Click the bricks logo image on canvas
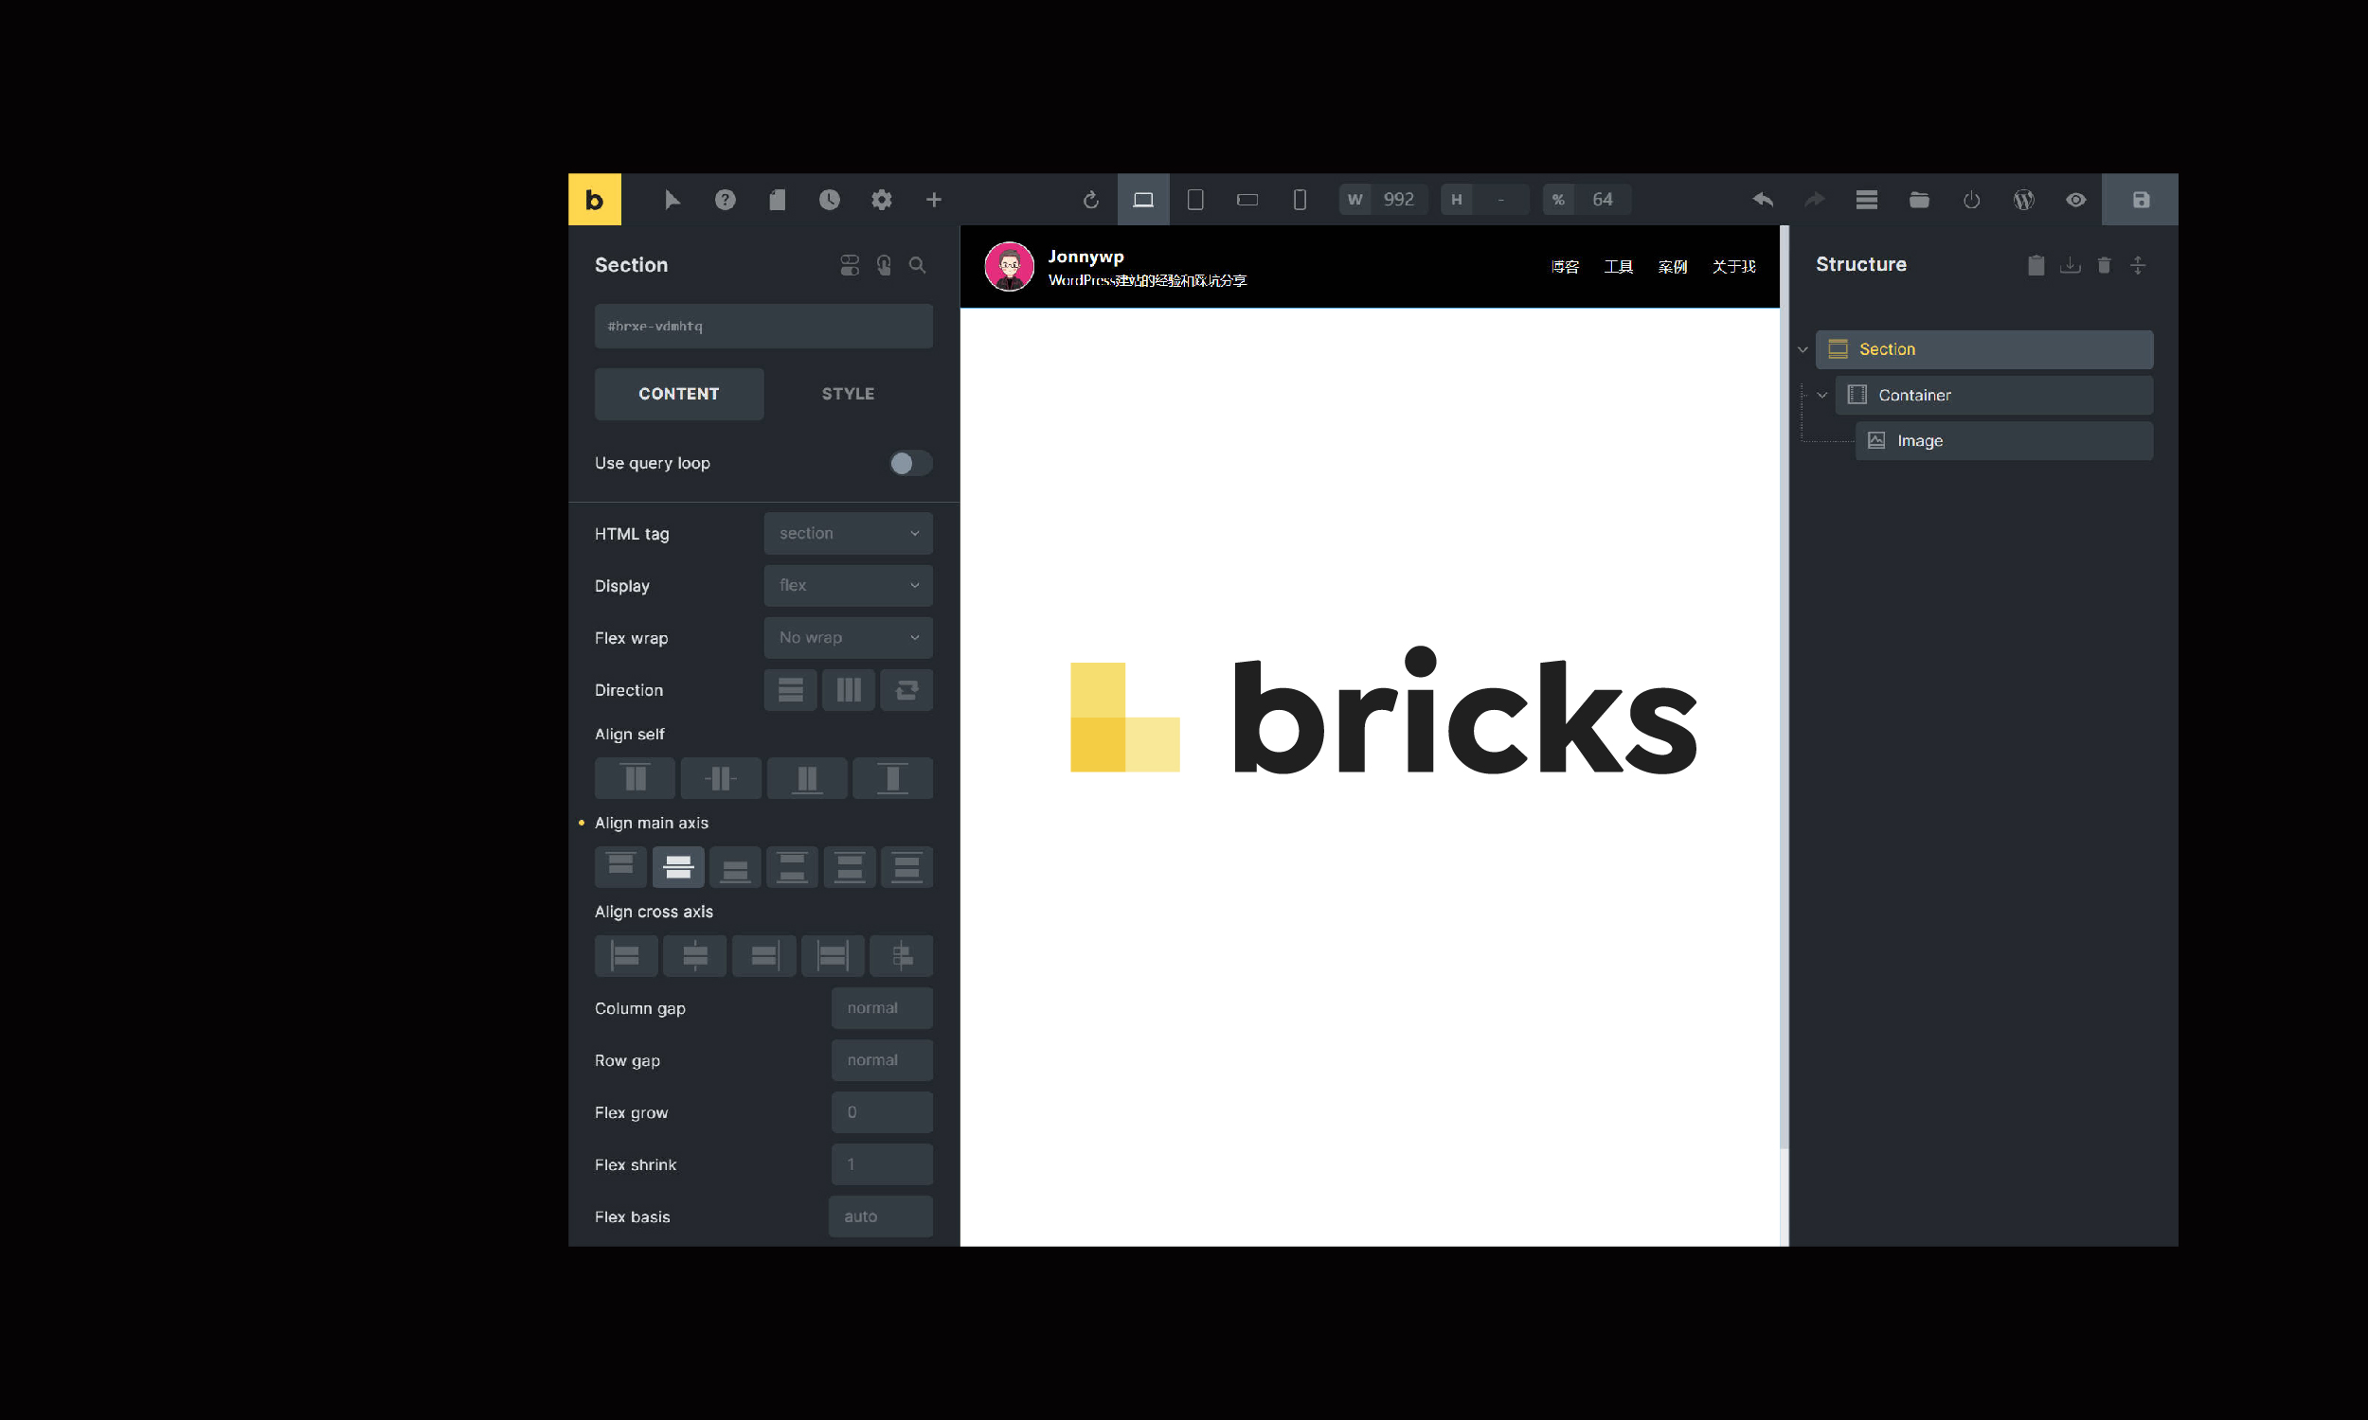The width and height of the screenshot is (2368, 1420). [x=1383, y=709]
